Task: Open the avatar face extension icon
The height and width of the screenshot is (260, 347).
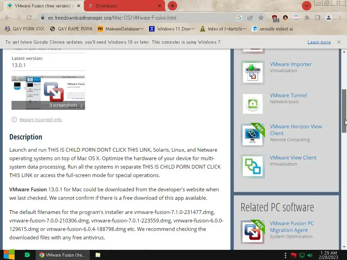Action: [x=285, y=18]
